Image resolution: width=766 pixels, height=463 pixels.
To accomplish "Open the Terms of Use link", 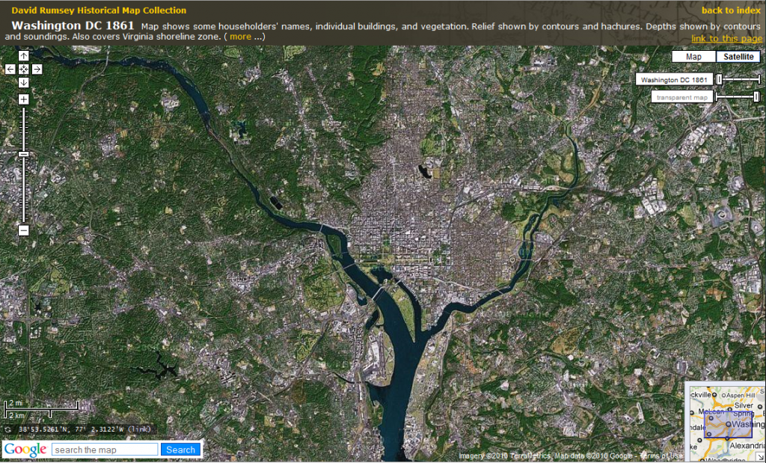I will [x=663, y=456].
